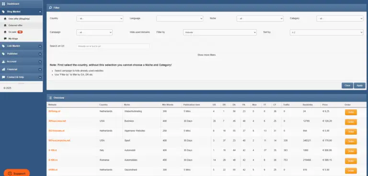The height and width of the screenshot is (176, 368).
Task: Click the Publication time column header
Action: (192, 105)
